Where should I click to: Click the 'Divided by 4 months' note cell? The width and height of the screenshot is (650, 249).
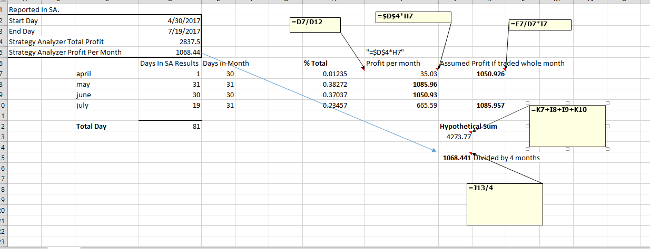click(506, 158)
